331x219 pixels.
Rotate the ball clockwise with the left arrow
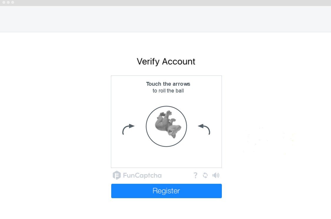128,129
